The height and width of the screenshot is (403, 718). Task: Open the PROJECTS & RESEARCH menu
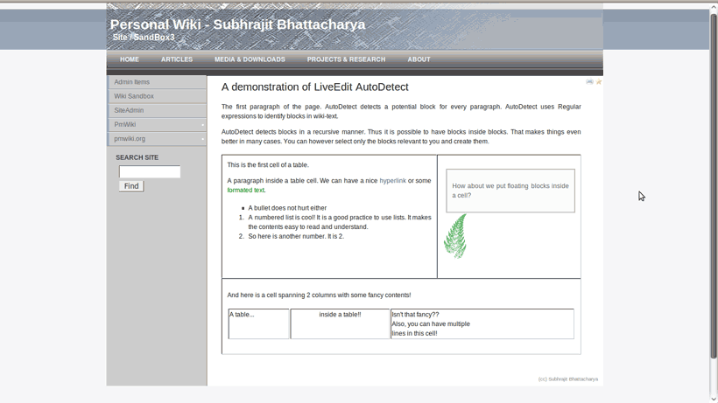click(x=346, y=59)
